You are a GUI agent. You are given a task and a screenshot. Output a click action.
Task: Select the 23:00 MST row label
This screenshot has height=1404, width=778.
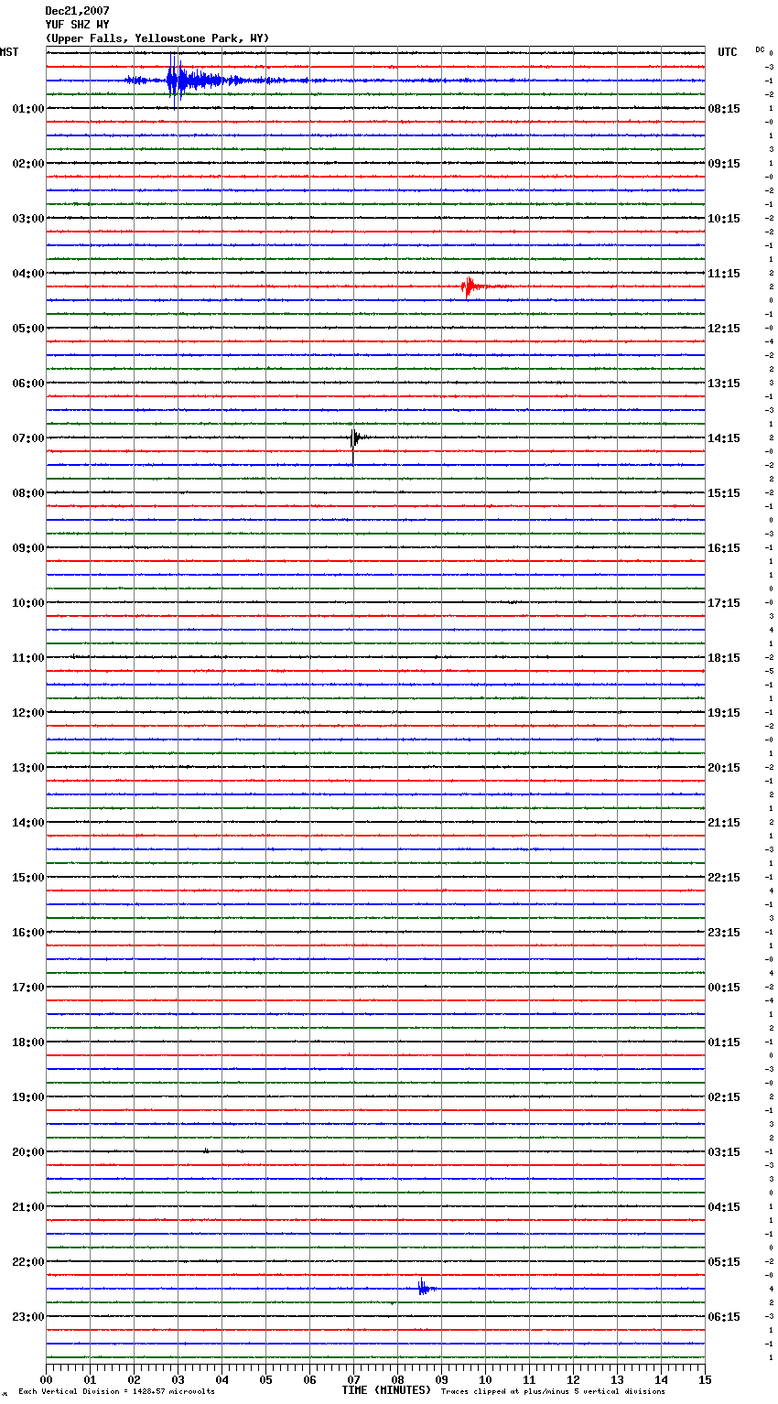coord(28,1316)
